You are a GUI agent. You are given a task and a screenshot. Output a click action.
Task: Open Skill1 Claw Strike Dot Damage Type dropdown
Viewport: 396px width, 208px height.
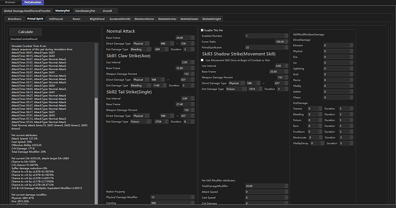141,85
